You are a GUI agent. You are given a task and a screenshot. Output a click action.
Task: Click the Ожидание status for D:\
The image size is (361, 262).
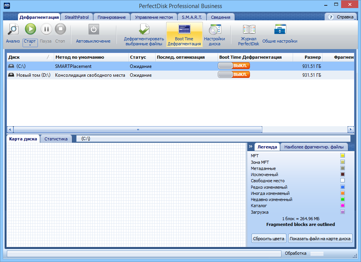140,75
